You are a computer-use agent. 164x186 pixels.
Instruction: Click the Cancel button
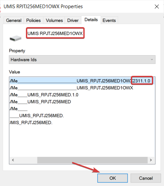coord(146,178)
